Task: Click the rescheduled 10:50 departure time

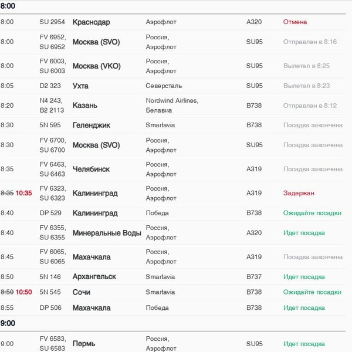Action: [24, 292]
